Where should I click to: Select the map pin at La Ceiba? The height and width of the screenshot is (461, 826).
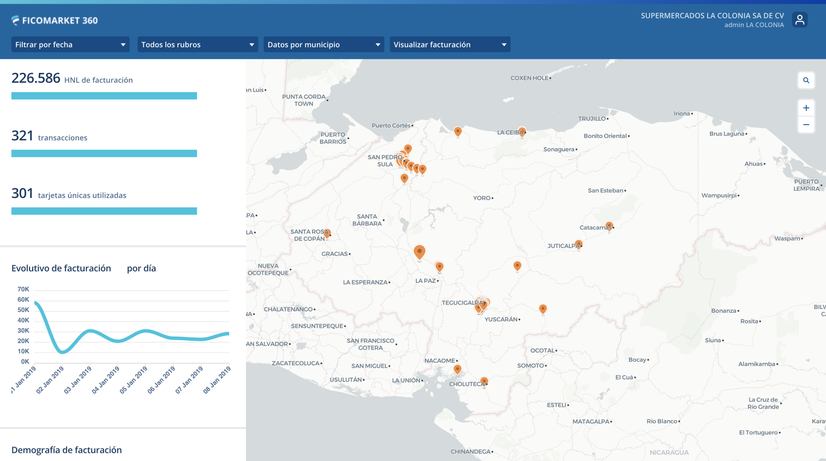point(522,132)
